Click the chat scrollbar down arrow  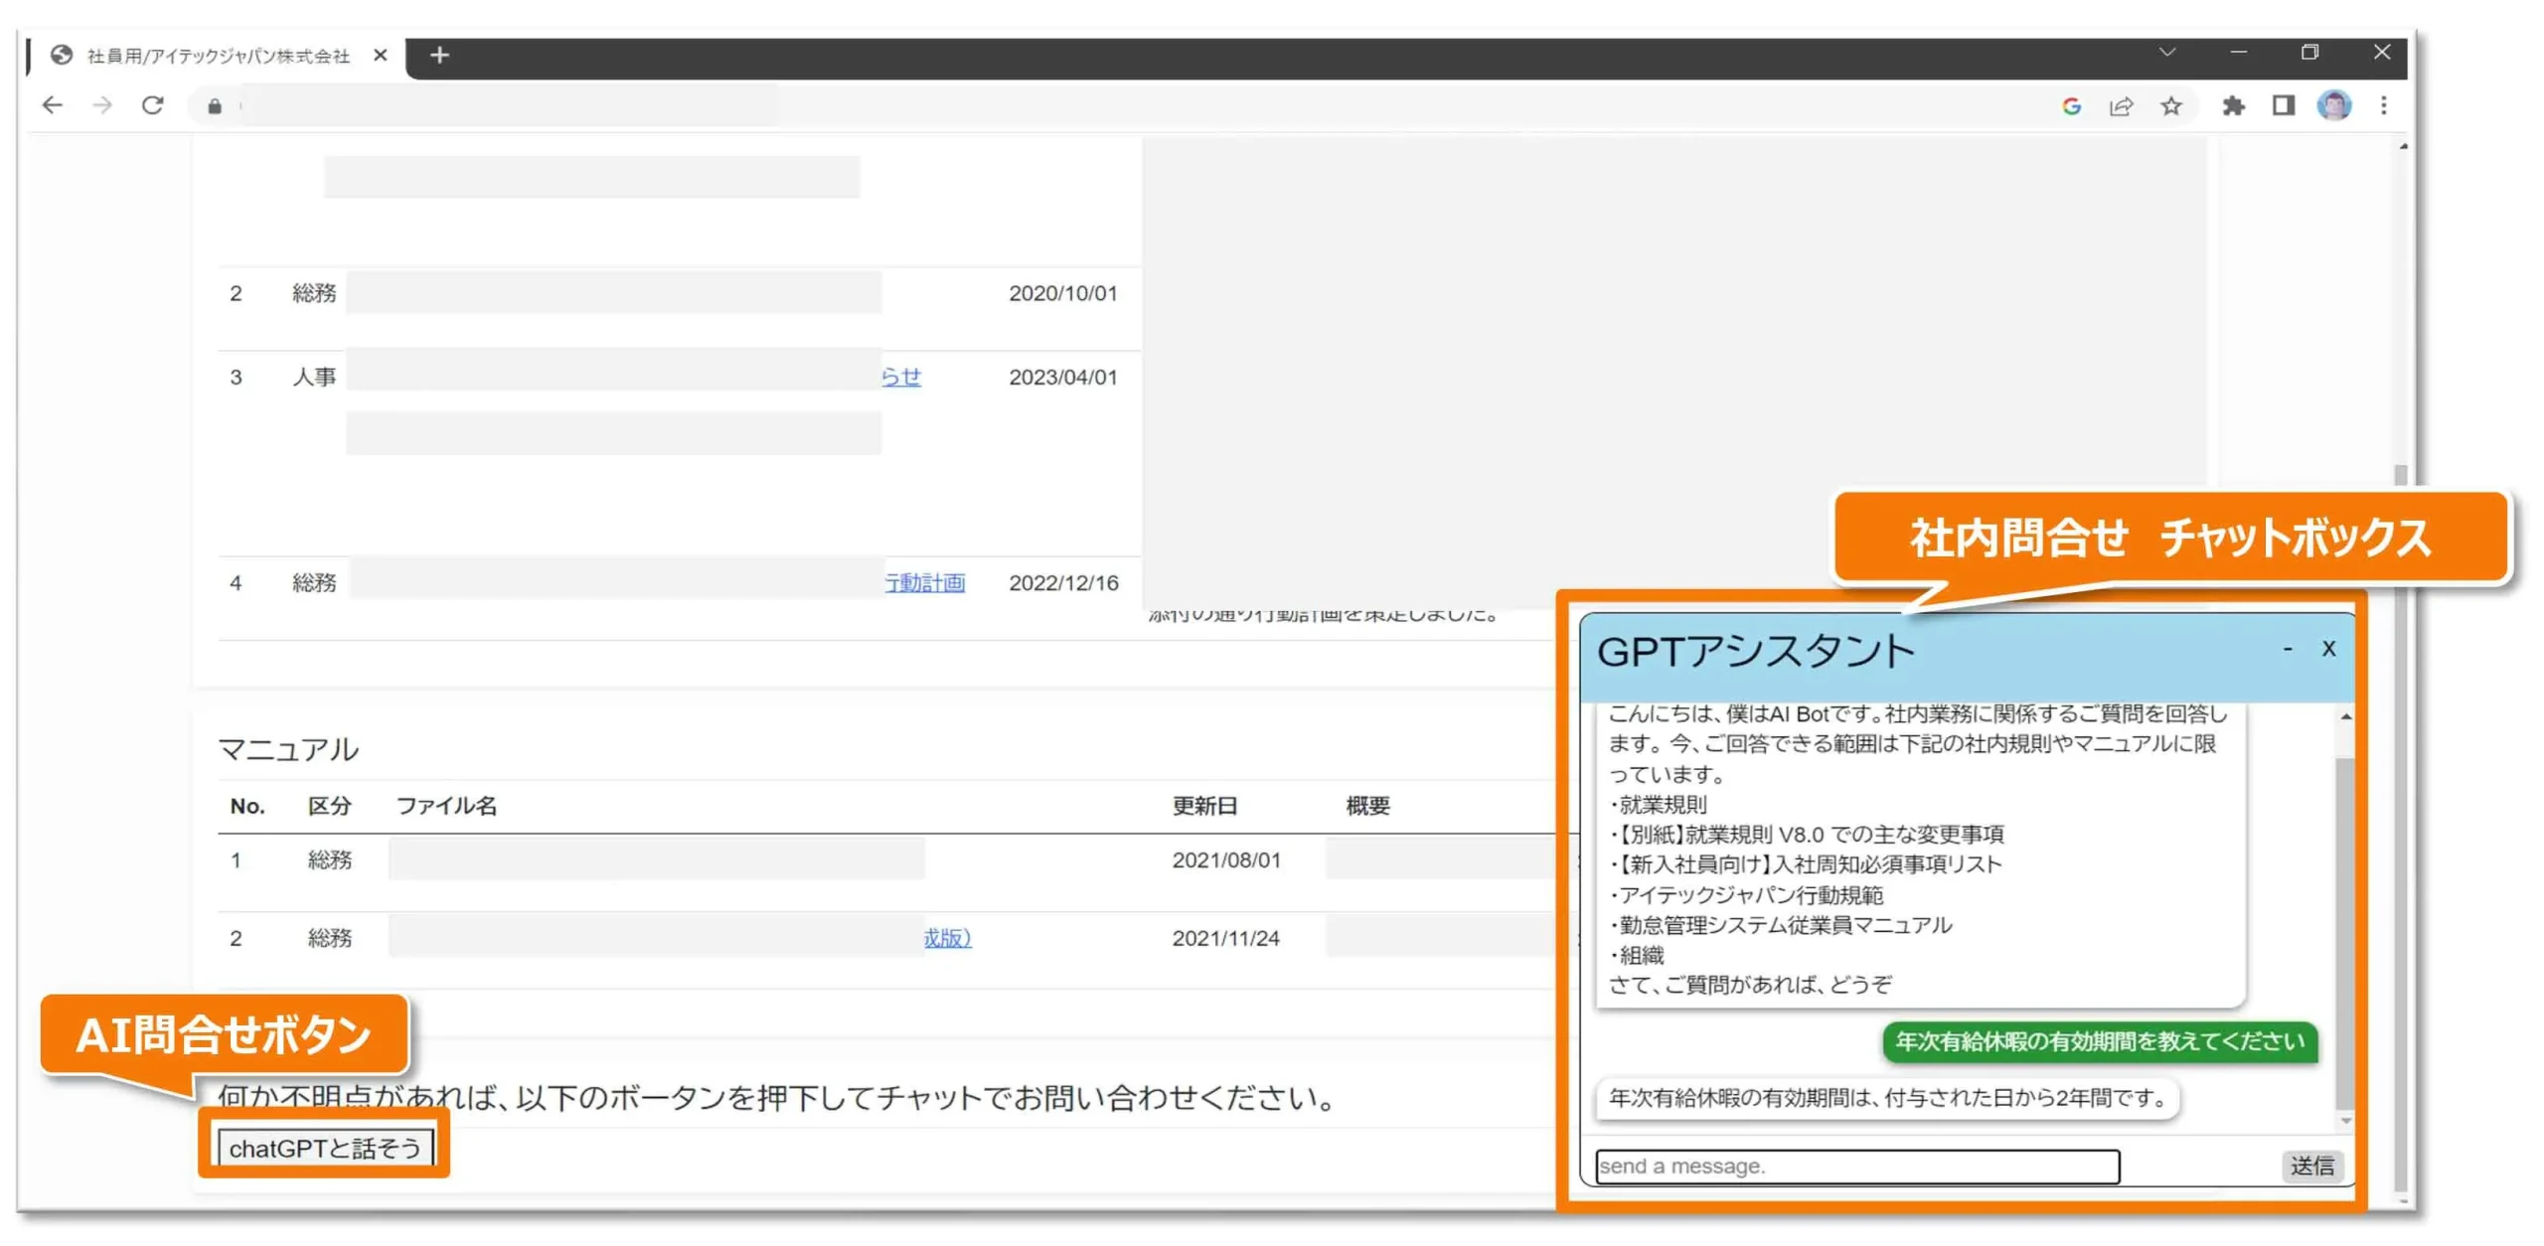point(2345,1121)
